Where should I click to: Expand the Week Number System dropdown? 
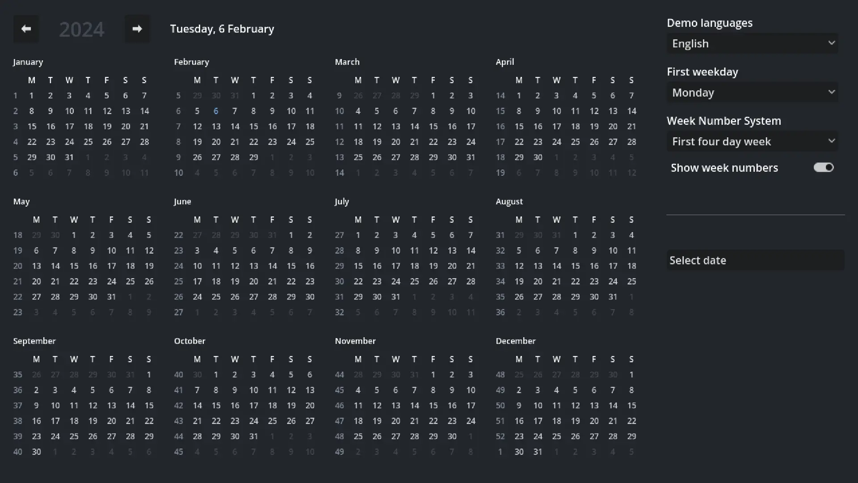click(x=753, y=141)
